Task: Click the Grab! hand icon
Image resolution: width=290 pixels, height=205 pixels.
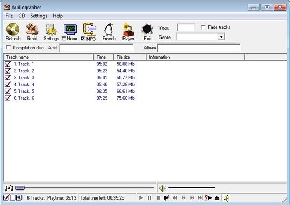Action: click(x=32, y=30)
